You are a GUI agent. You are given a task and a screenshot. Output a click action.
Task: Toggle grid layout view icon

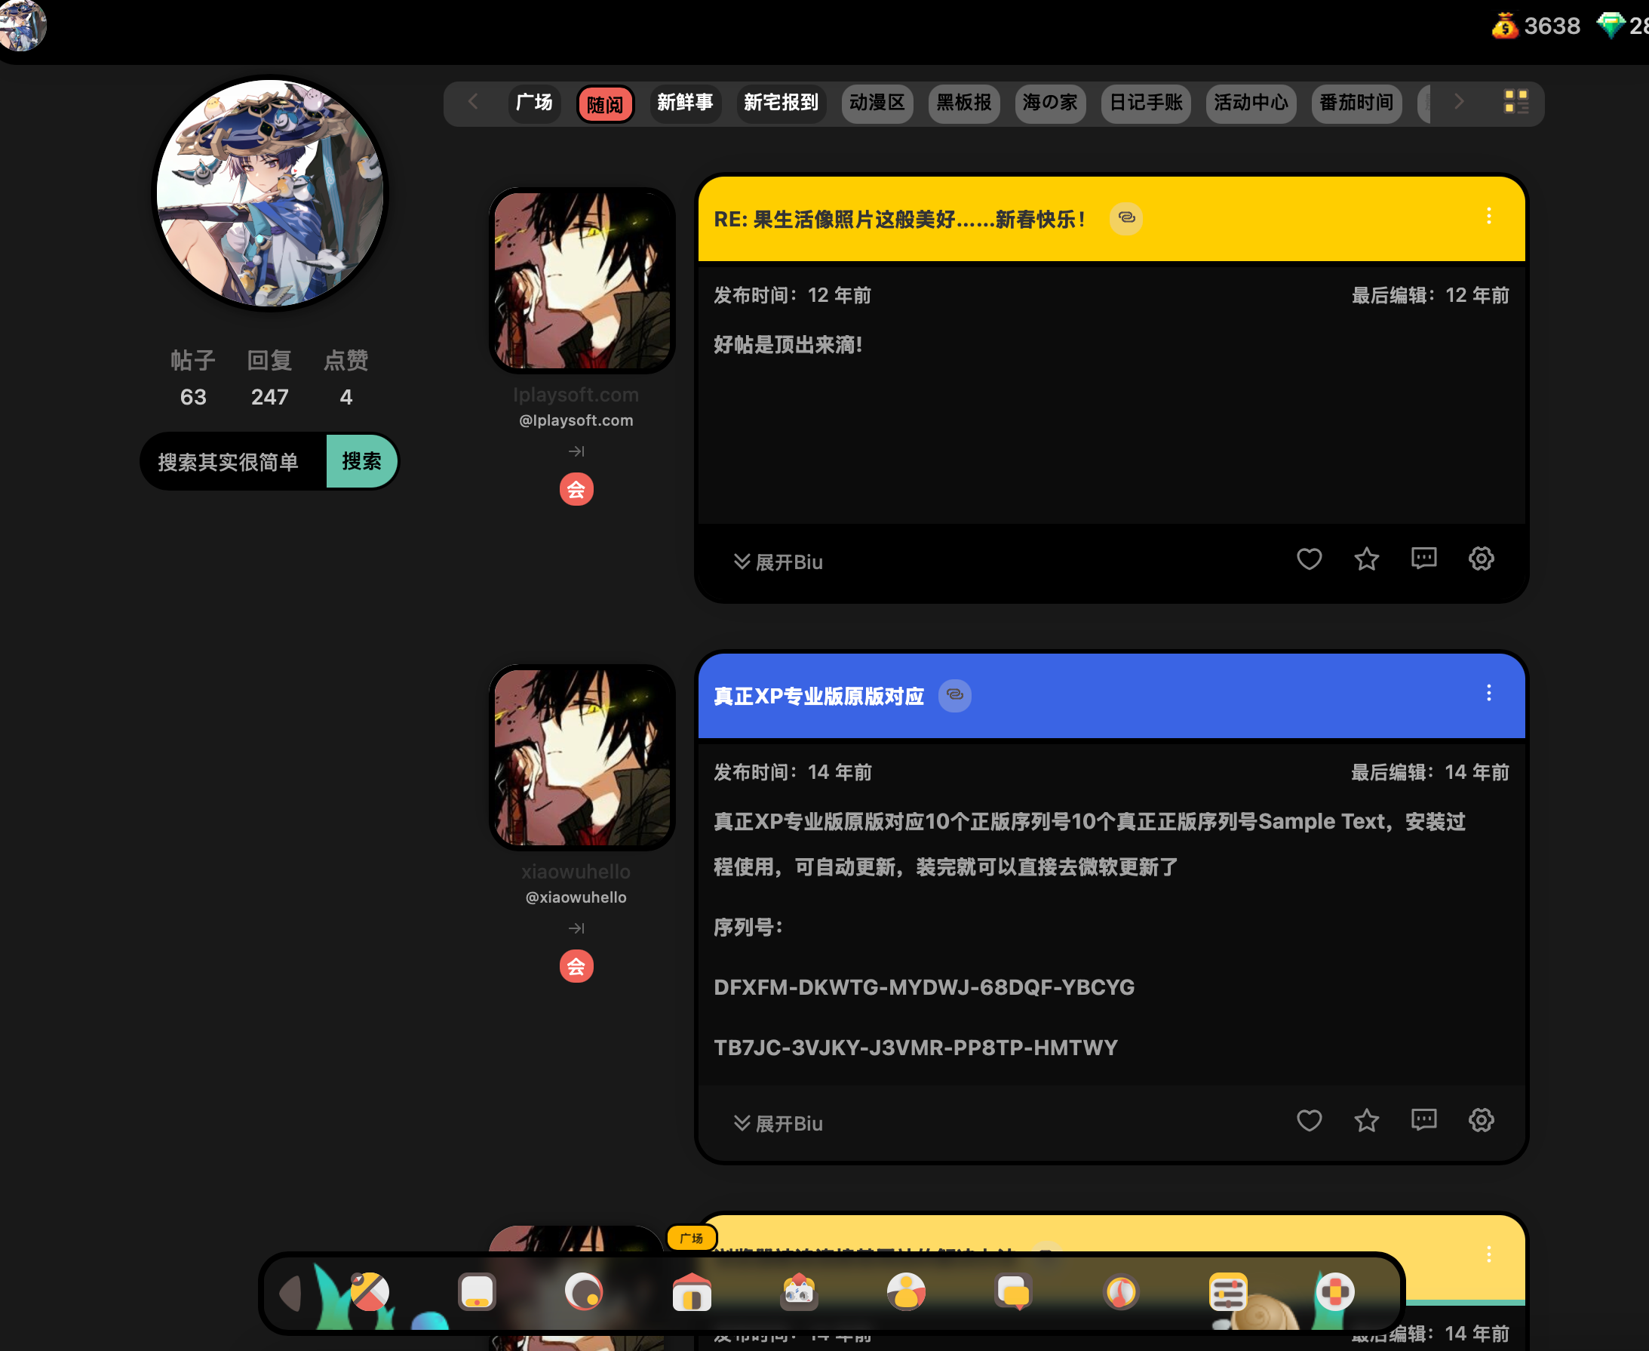[x=1516, y=102]
